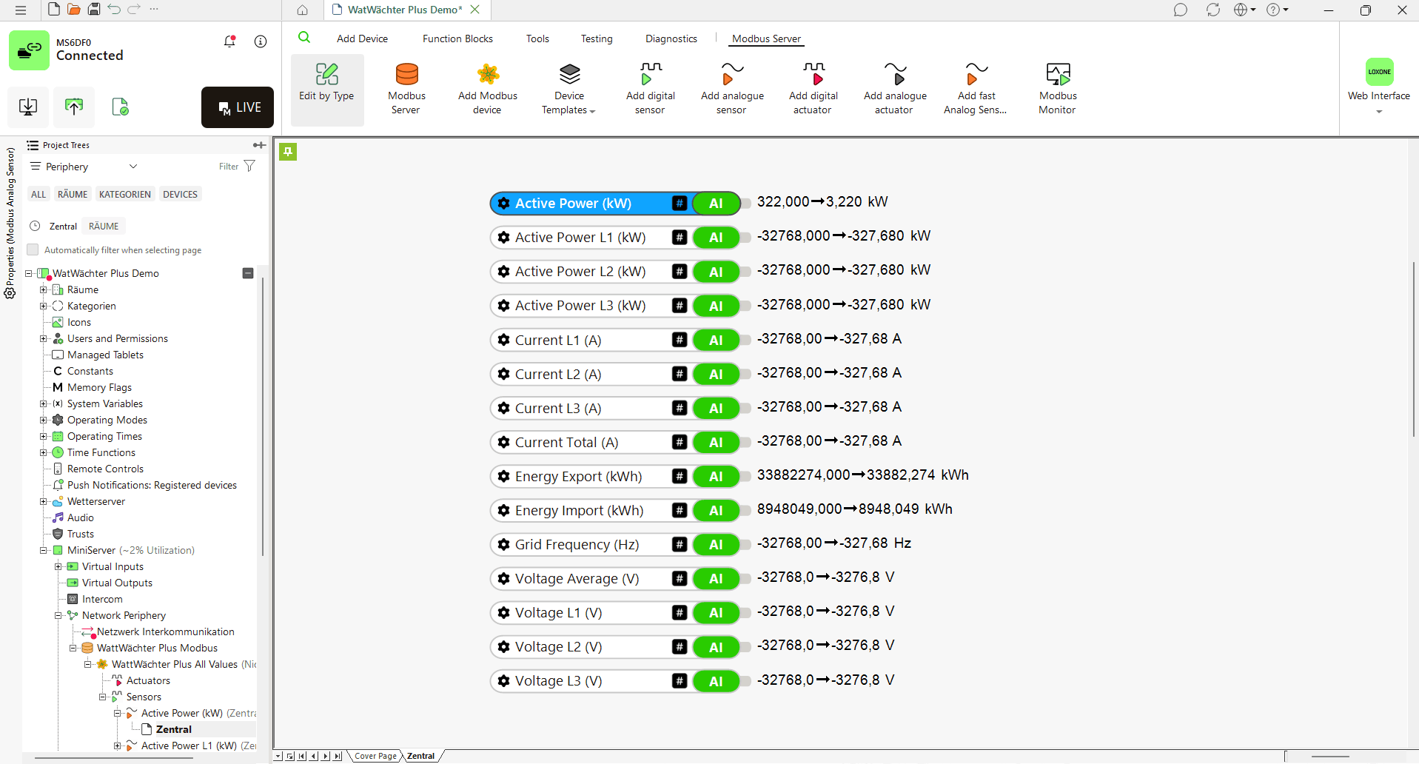Create a new document icon
Screen dimensions: 1419x764
click(53, 9)
